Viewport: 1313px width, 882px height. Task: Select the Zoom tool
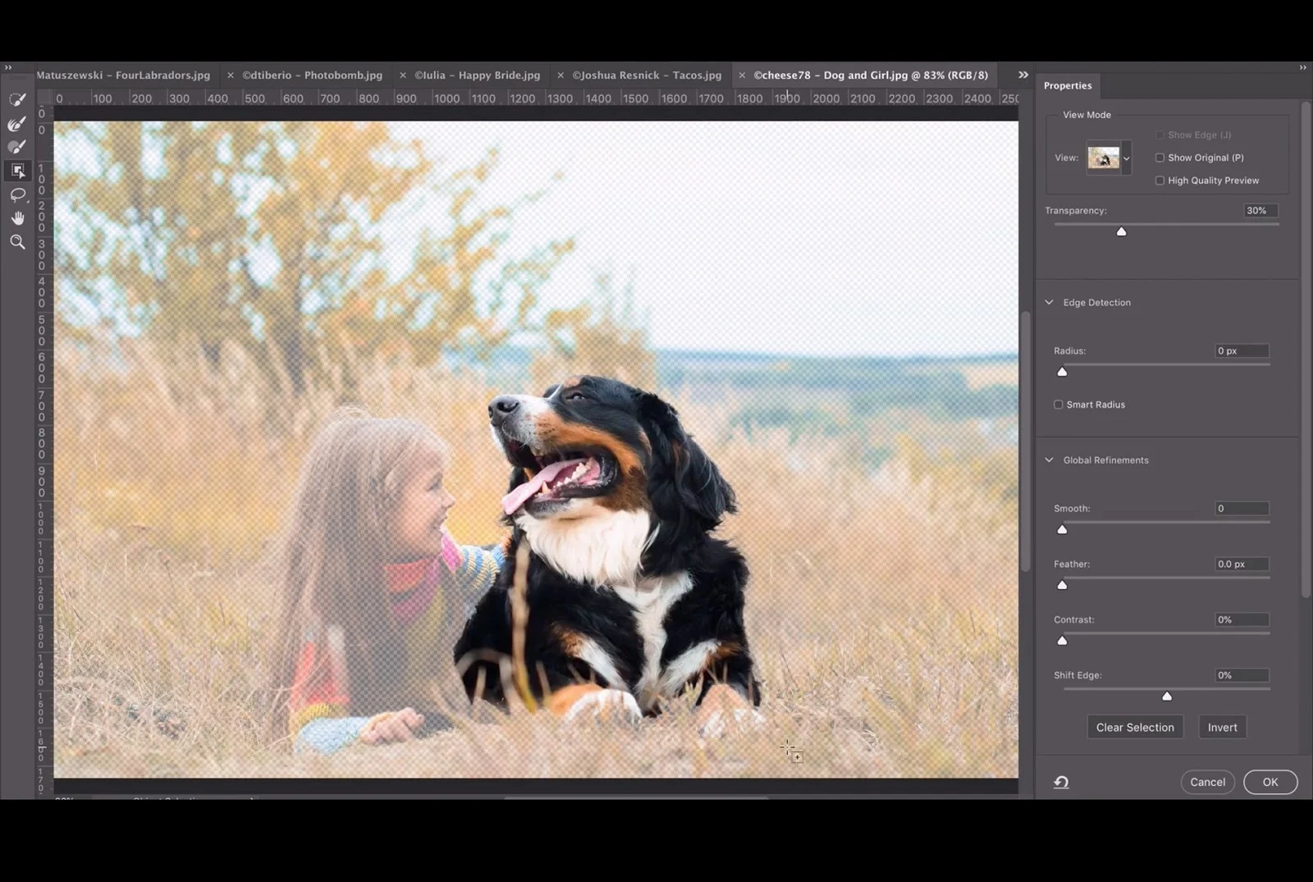17,242
